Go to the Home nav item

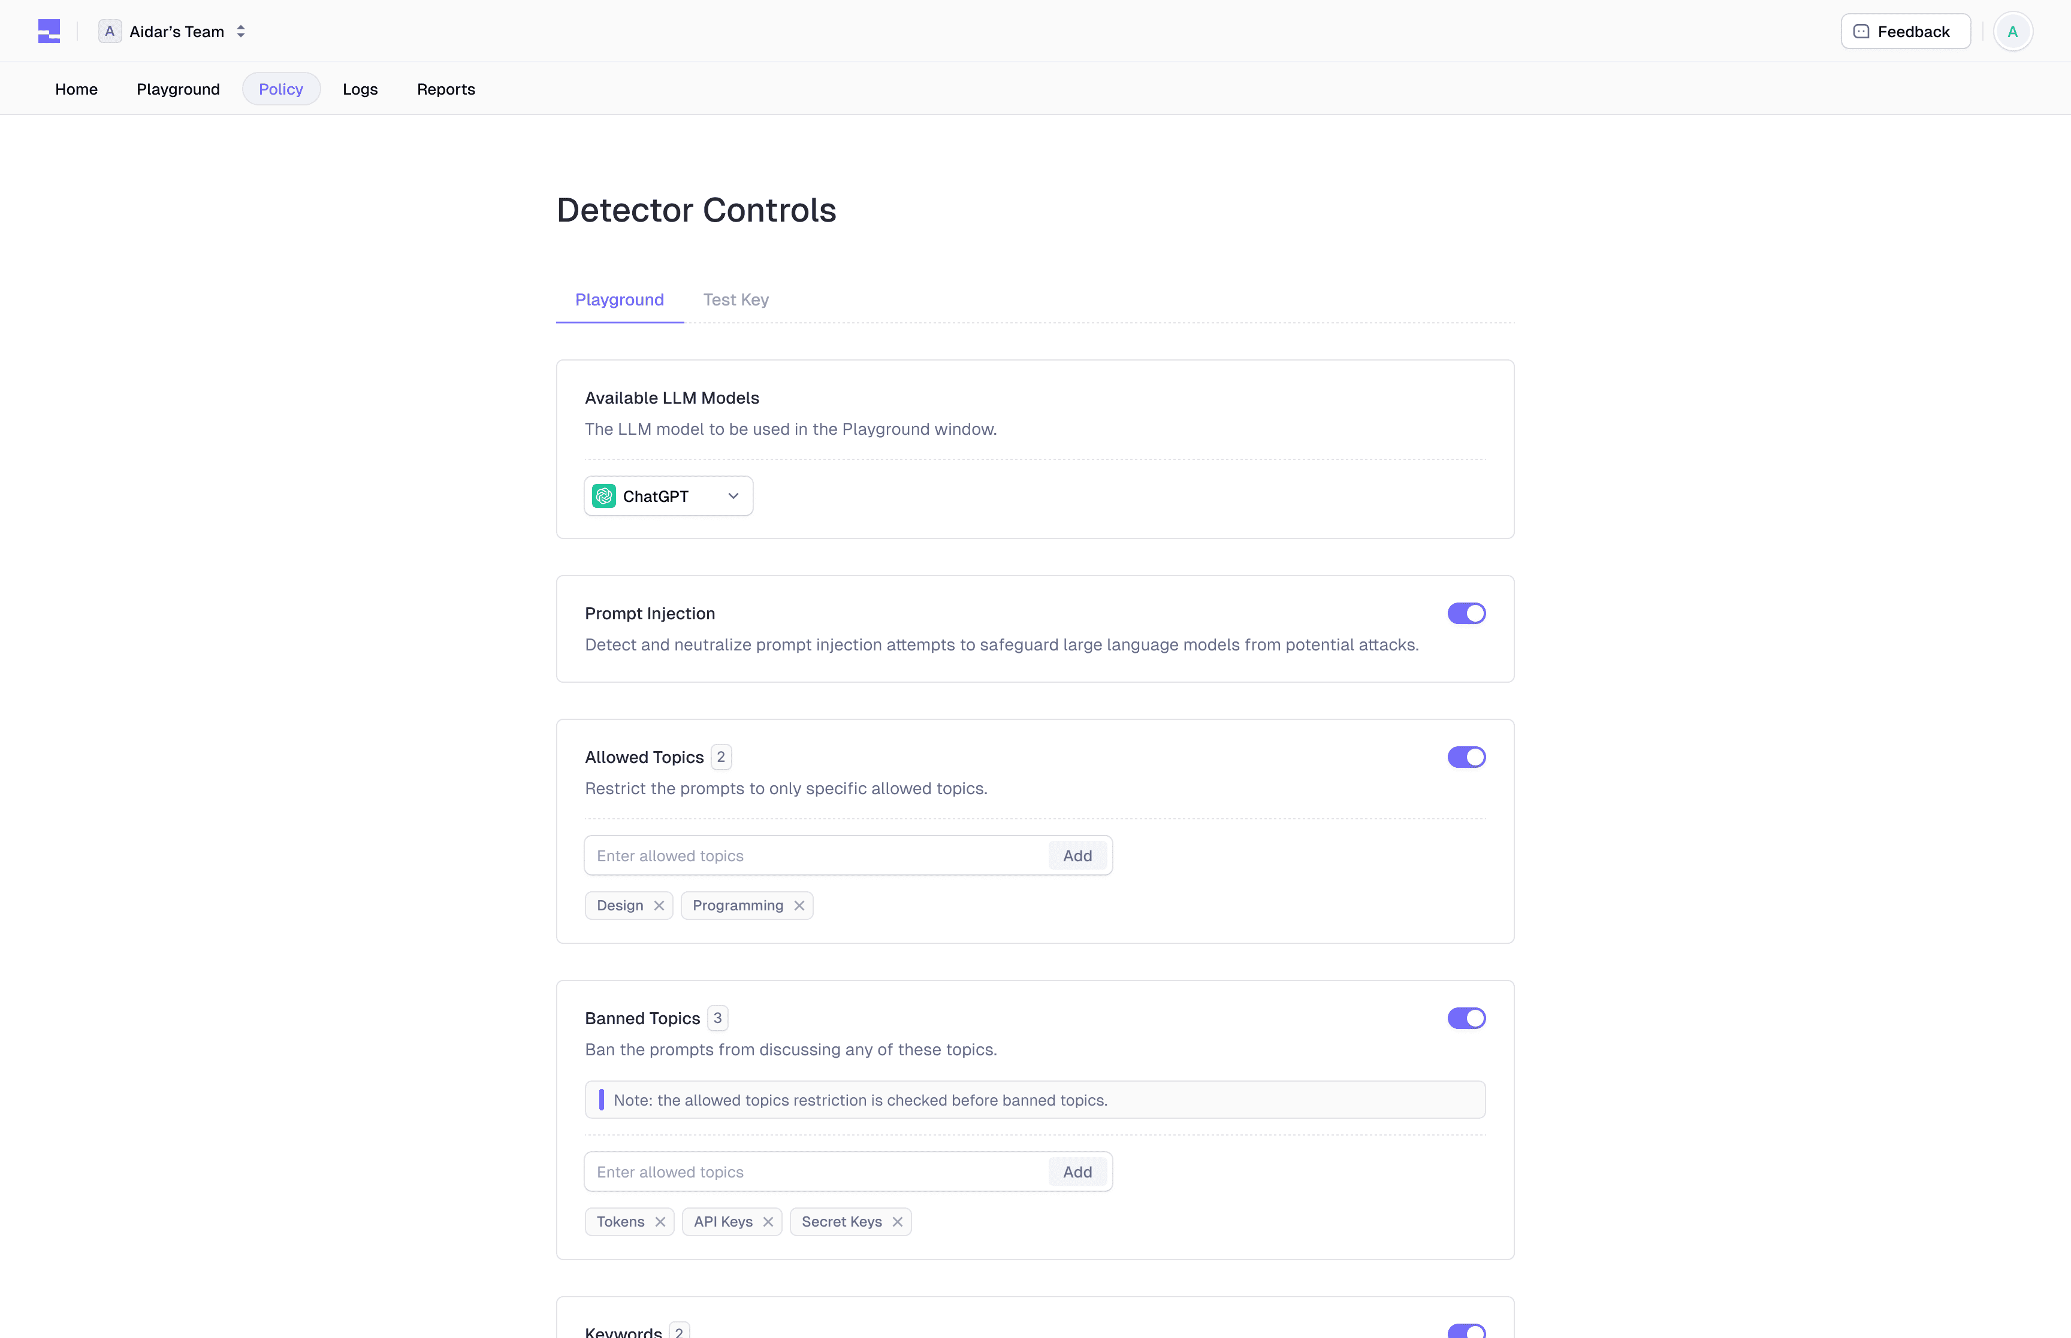[77, 89]
